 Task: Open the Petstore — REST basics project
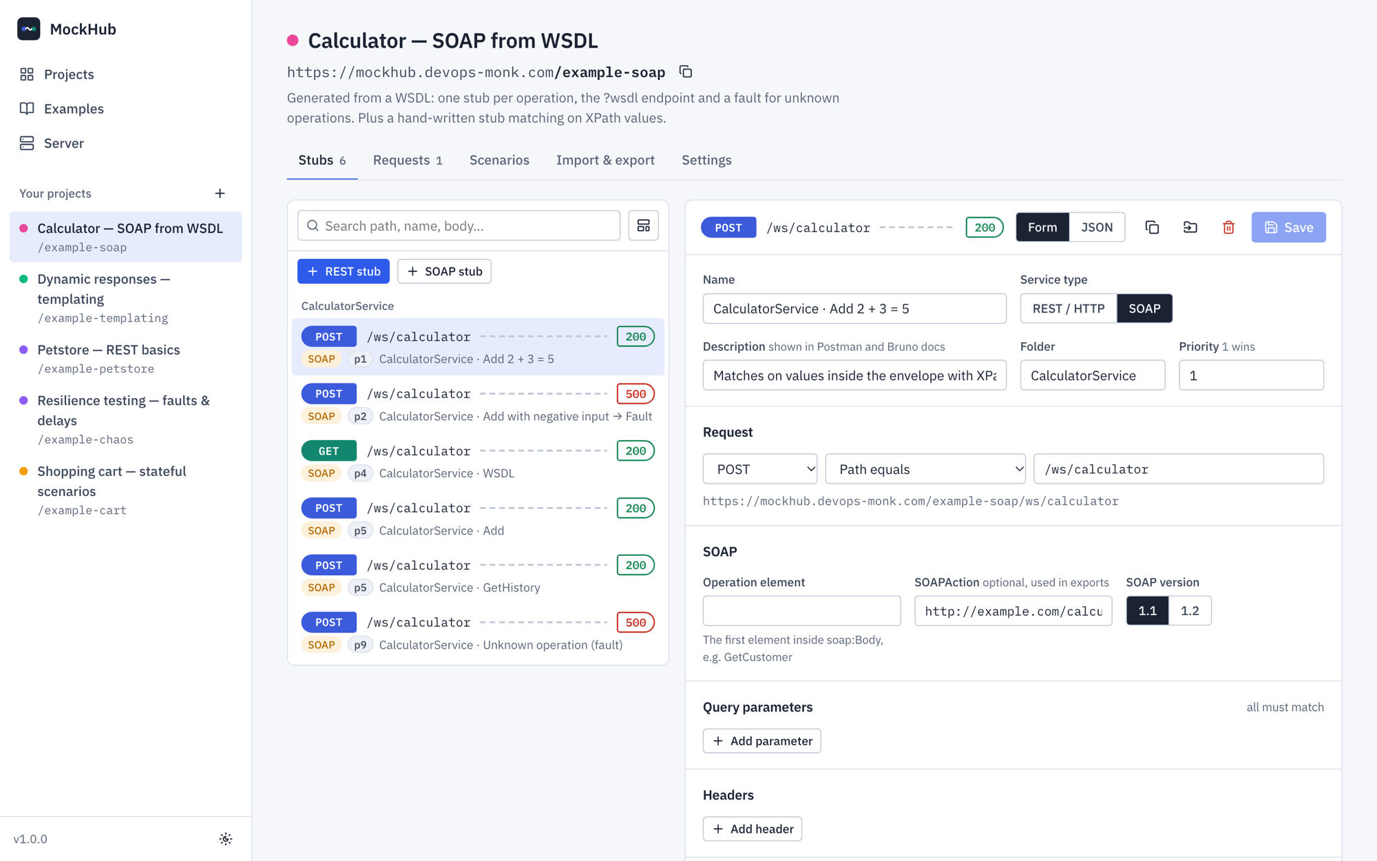(126, 358)
